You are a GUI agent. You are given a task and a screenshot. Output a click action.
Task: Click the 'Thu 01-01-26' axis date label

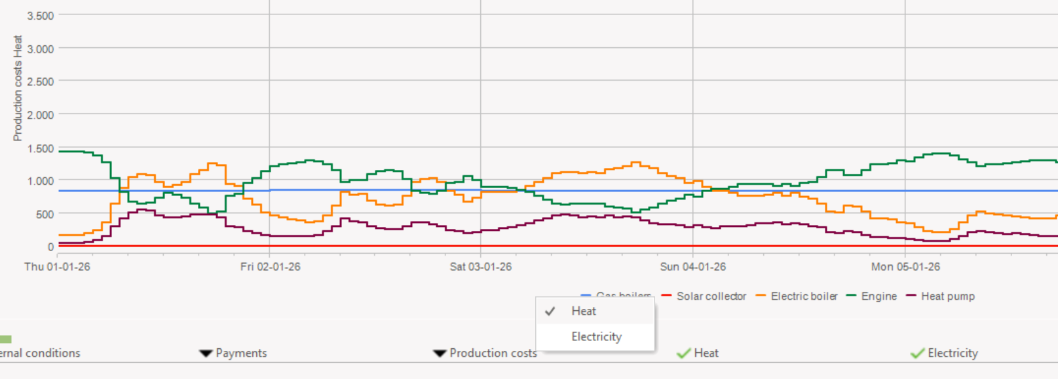pos(58,267)
